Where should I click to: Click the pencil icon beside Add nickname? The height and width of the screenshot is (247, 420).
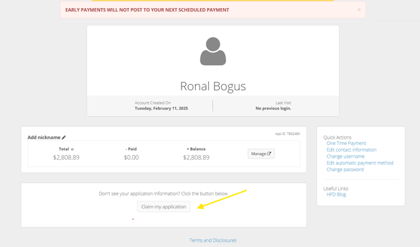click(64, 138)
